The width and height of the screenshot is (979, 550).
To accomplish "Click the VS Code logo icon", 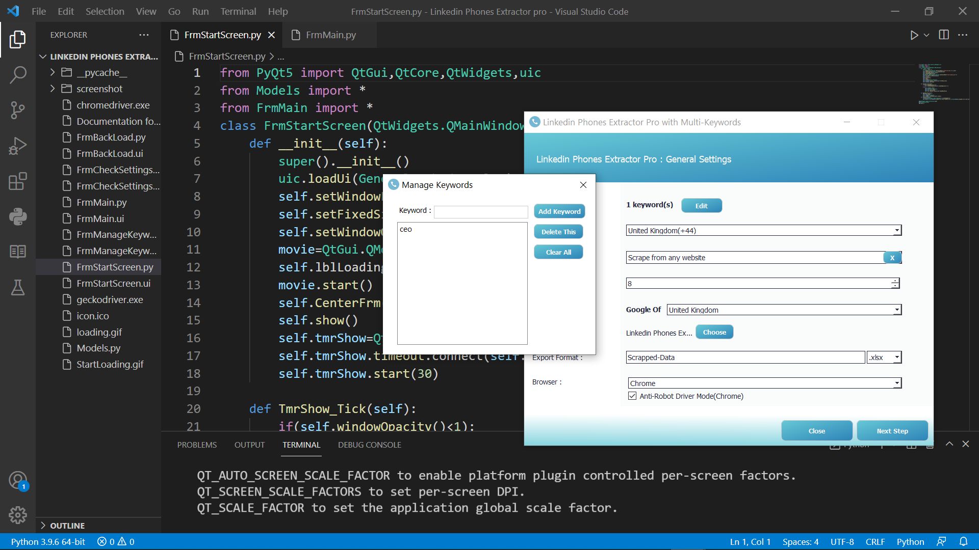I will click(x=13, y=11).
